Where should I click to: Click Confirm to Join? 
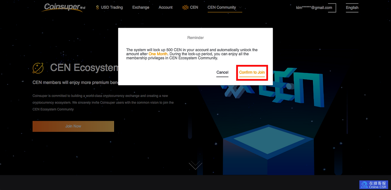pos(252,72)
